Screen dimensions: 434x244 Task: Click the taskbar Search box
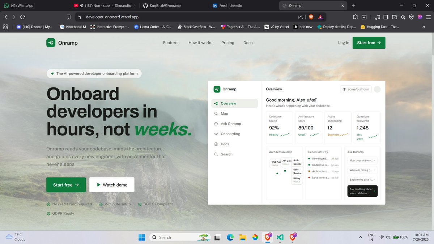click(x=180, y=237)
